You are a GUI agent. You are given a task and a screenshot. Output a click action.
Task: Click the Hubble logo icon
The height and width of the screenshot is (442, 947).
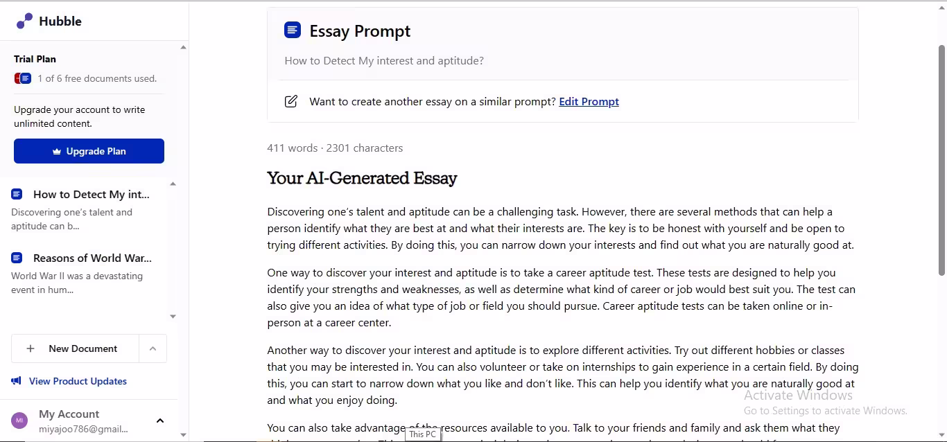pos(24,21)
